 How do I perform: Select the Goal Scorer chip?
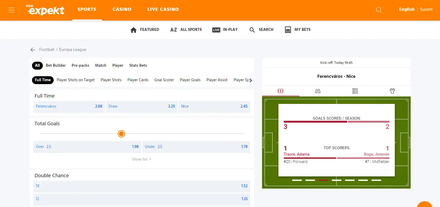[164, 80]
